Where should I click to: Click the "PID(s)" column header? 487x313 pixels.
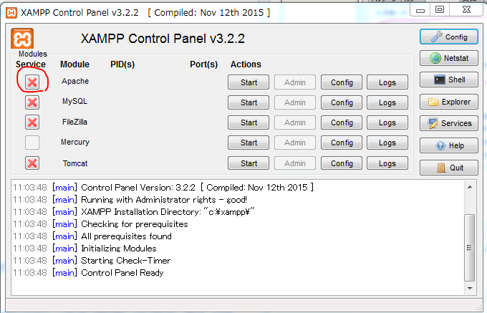click(x=122, y=64)
